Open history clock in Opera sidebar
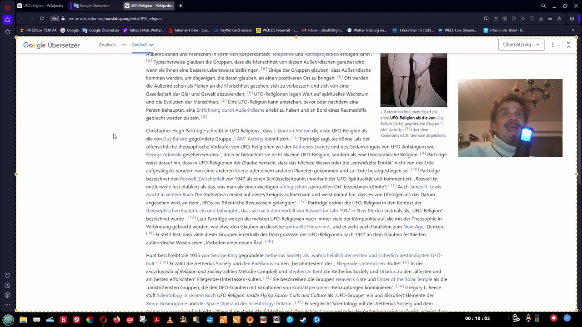The width and height of the screenshot is (582, 327). (7, 286)
